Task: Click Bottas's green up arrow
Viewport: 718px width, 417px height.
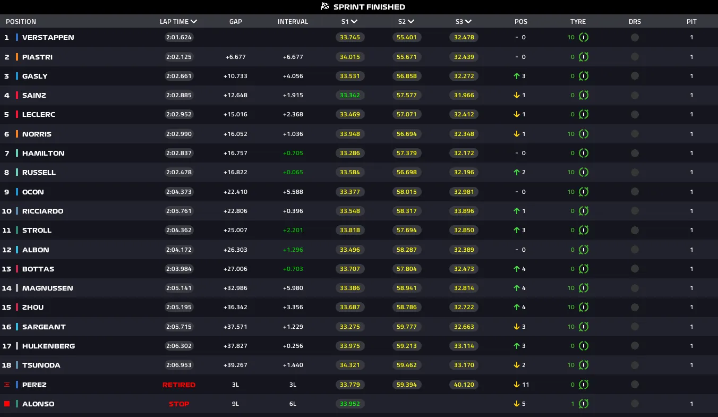Action: coord(516,269)
